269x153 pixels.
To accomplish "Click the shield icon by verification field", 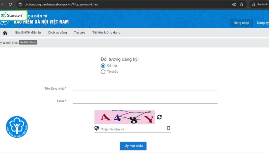I will click(97, 129).
